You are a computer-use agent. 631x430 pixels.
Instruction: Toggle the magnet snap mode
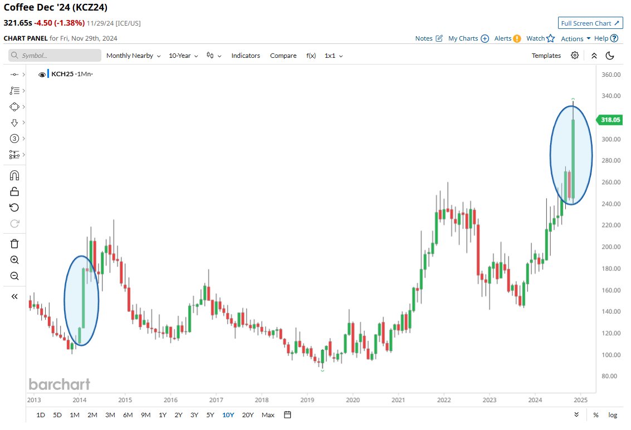tap(14, 176)
